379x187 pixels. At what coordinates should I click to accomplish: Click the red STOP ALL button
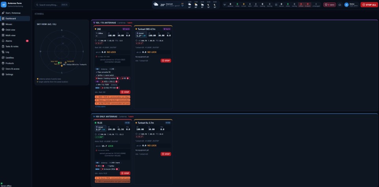pos(369,5)
